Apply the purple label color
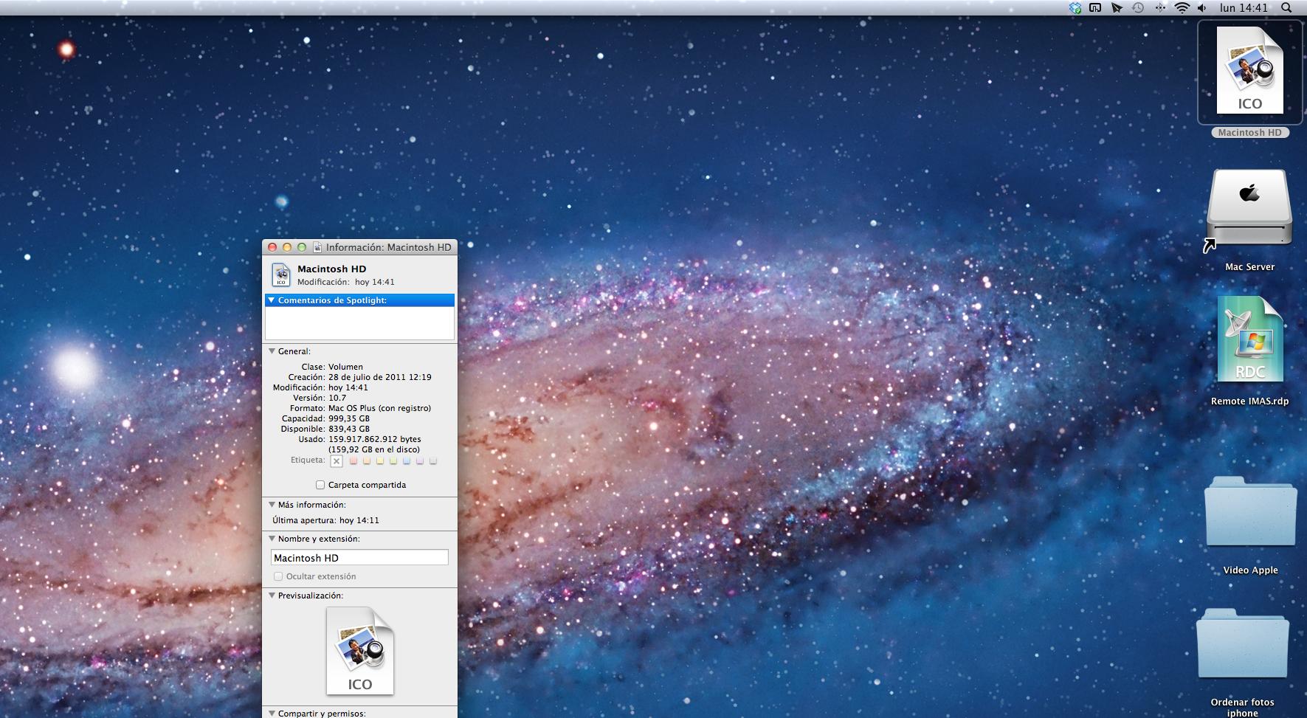Image resolution: width=1307 pixels, height=718 pixels. [420, 461]
